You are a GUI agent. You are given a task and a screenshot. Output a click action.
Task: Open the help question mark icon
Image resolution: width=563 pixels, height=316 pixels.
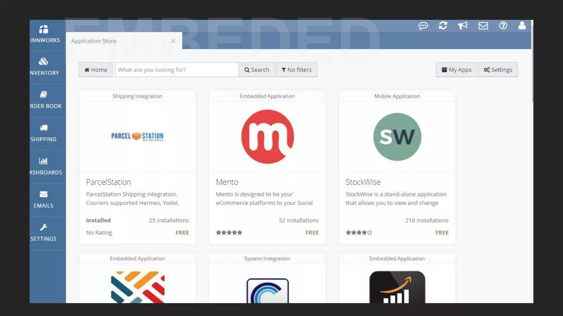click(x=503, y=26)
